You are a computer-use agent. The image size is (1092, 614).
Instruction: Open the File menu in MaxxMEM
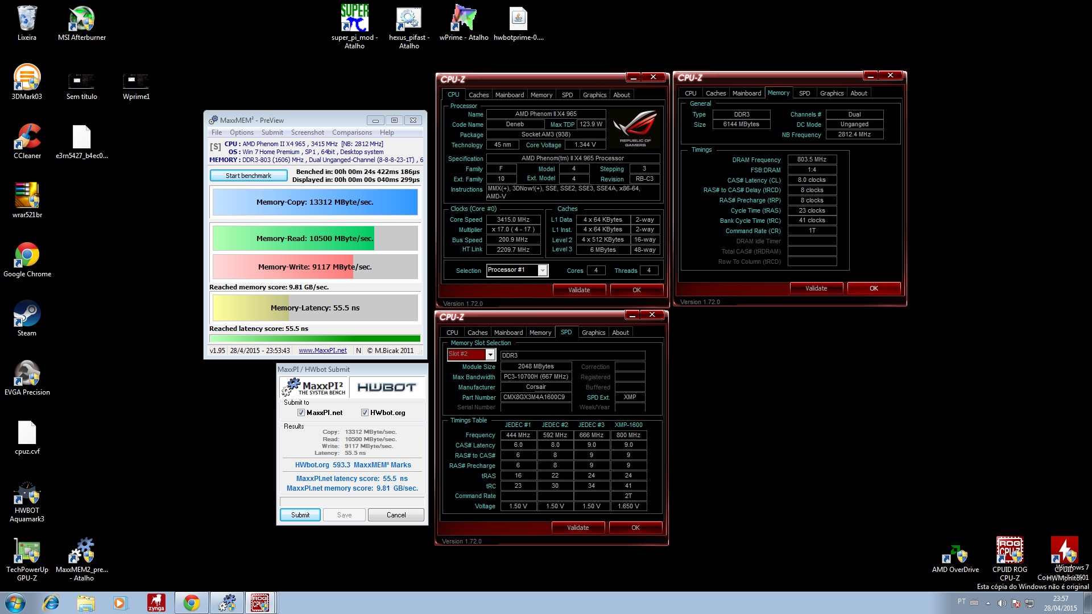tap(217, 132)
